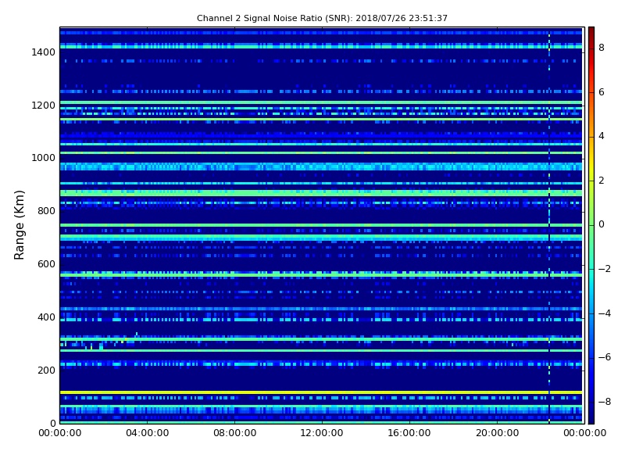The width and height of the screenshot is (625, 469).
Task: Click the 0 range y-axis tick label
Action: point(52,423)
